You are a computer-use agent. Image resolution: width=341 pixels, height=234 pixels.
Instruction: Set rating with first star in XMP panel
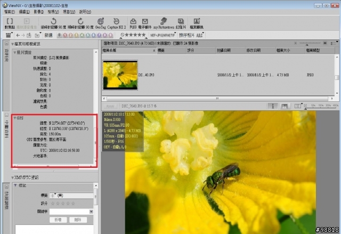53,204
